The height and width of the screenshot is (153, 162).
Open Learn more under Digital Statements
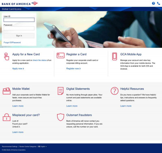pyautogui.click(x=72, y=106)
